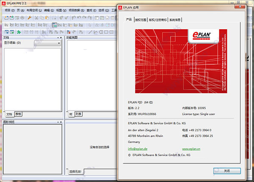254x182 pixels.
Task: Click the leftmost of the four undo-redo arrows
Action: tap(74, 18)
